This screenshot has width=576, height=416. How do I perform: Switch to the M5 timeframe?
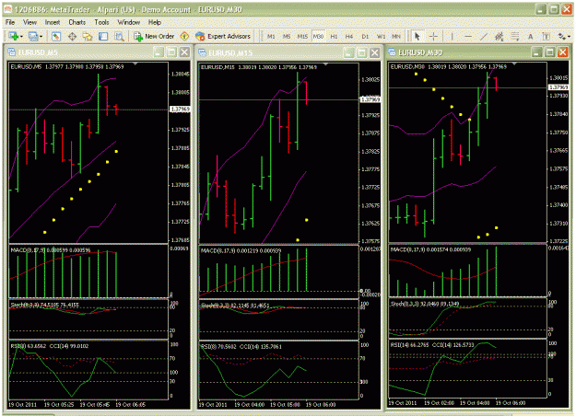click(x=287, y=36)
